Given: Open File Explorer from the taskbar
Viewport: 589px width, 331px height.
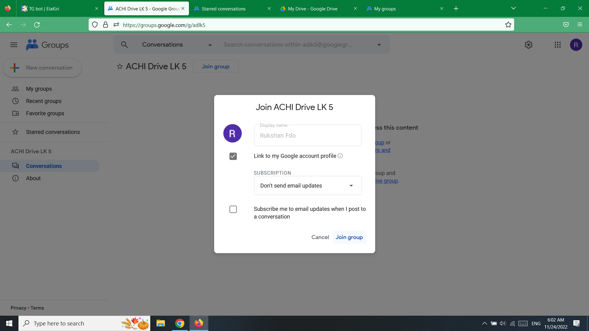Looking at the screenshot, I should (x=160, y=323).
